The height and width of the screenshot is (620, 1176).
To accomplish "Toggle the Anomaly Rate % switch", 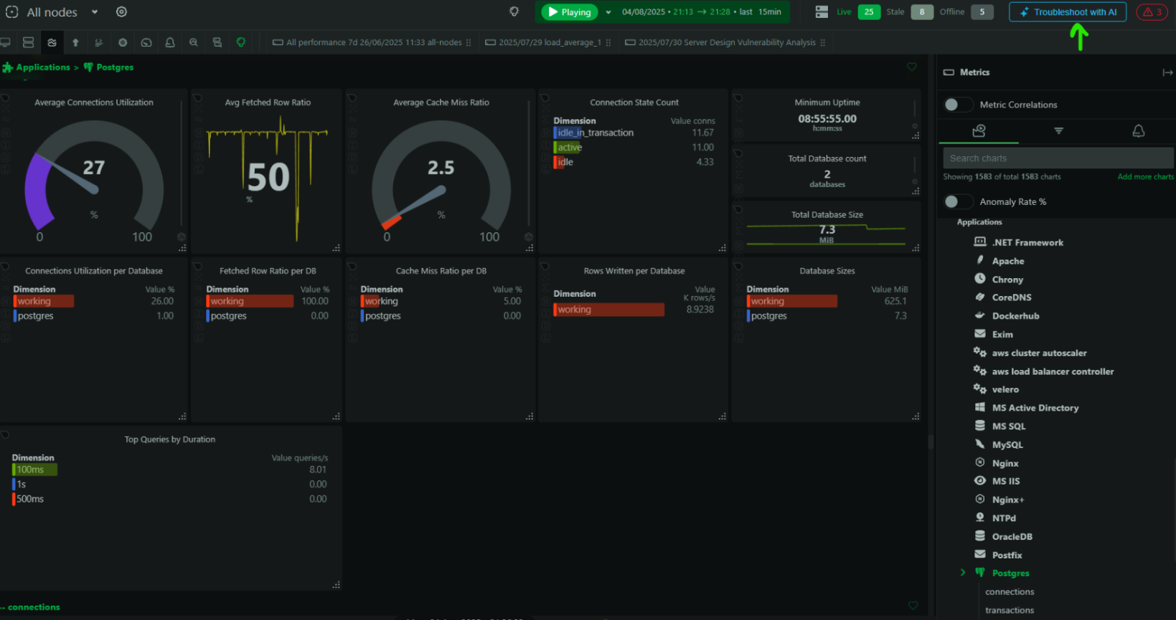I will (958, 201).
